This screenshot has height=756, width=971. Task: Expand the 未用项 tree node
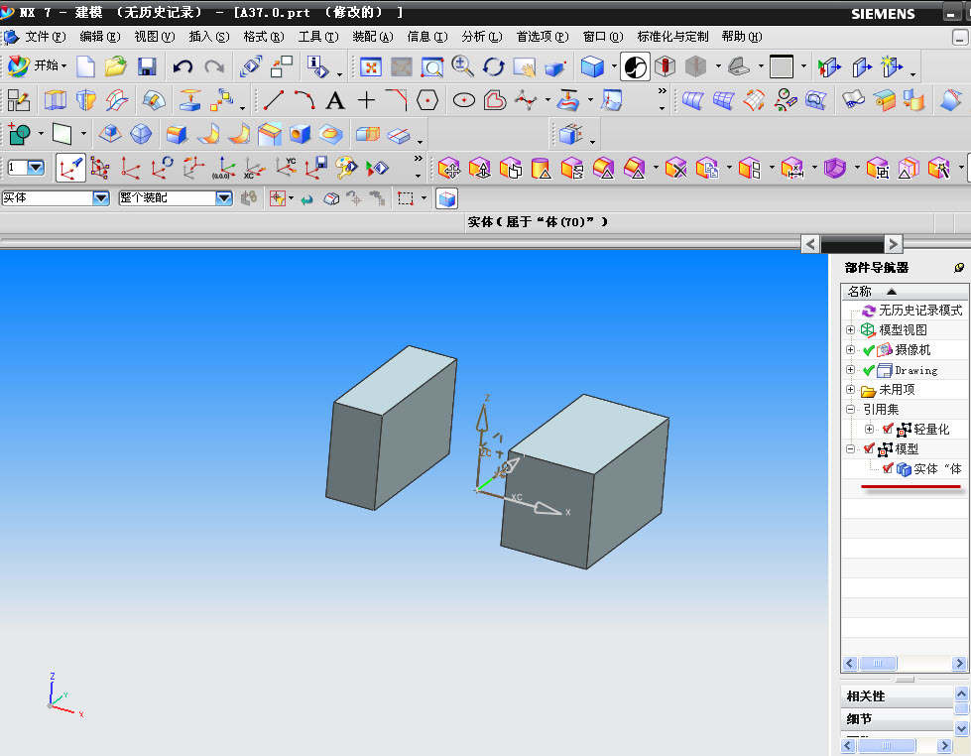click(850, 389)
